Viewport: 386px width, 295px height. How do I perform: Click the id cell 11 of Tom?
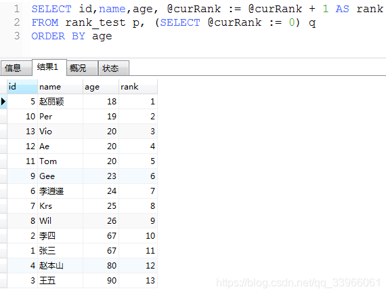click(22, 161)
